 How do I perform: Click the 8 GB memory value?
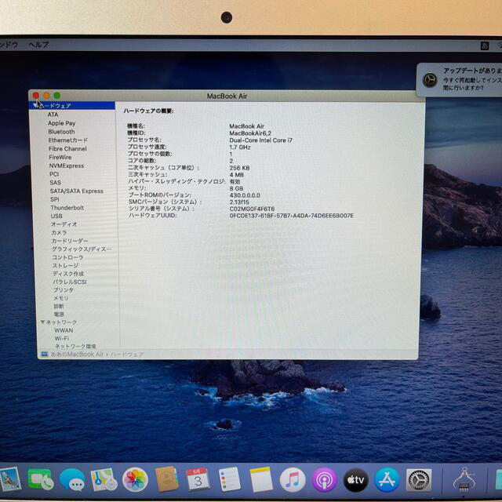[x=236, y=188]
